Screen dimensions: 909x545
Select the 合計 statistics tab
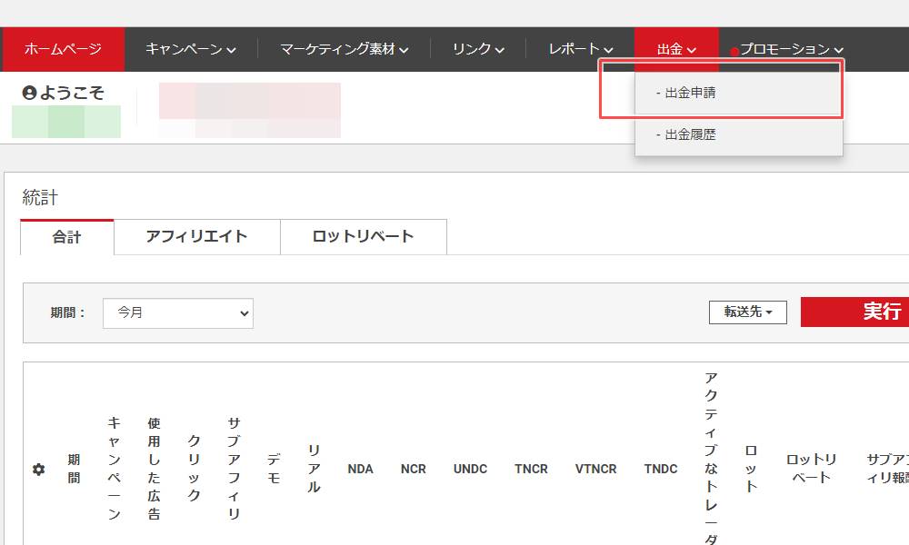tap(66, 236)
